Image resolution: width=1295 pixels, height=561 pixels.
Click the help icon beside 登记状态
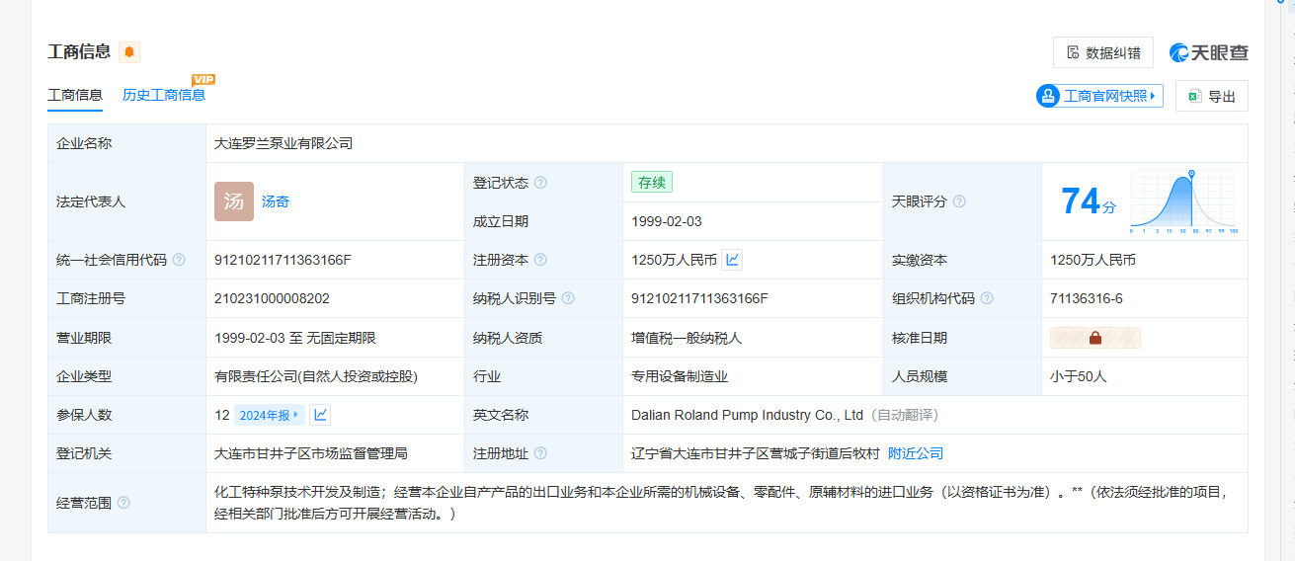tap(540, 183)
